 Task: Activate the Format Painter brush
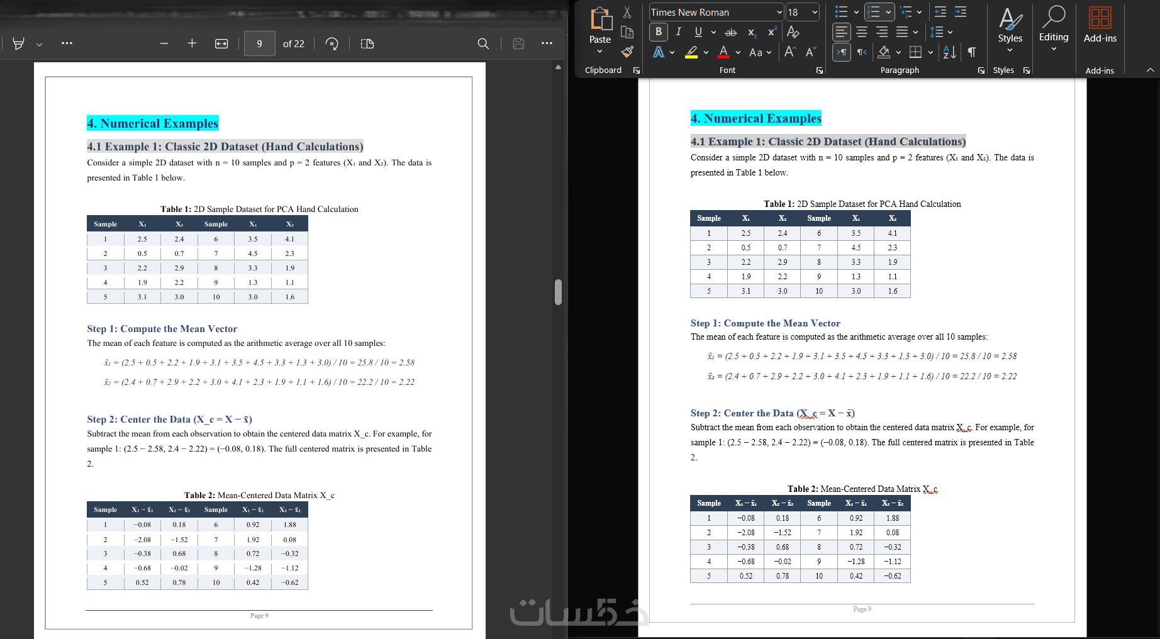(x=627, y=52)
